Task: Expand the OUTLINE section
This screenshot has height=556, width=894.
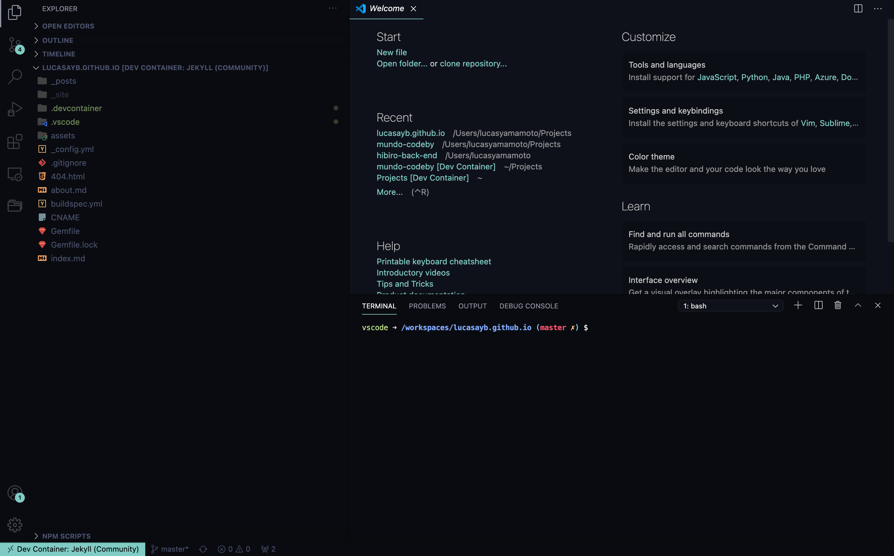Action: pyautogui.click(x=57, y=40)
